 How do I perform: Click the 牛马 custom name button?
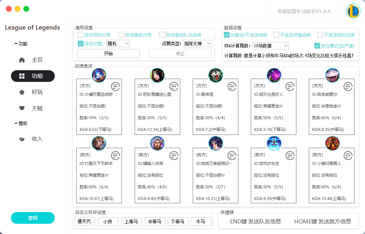click(x=201, y=221)
